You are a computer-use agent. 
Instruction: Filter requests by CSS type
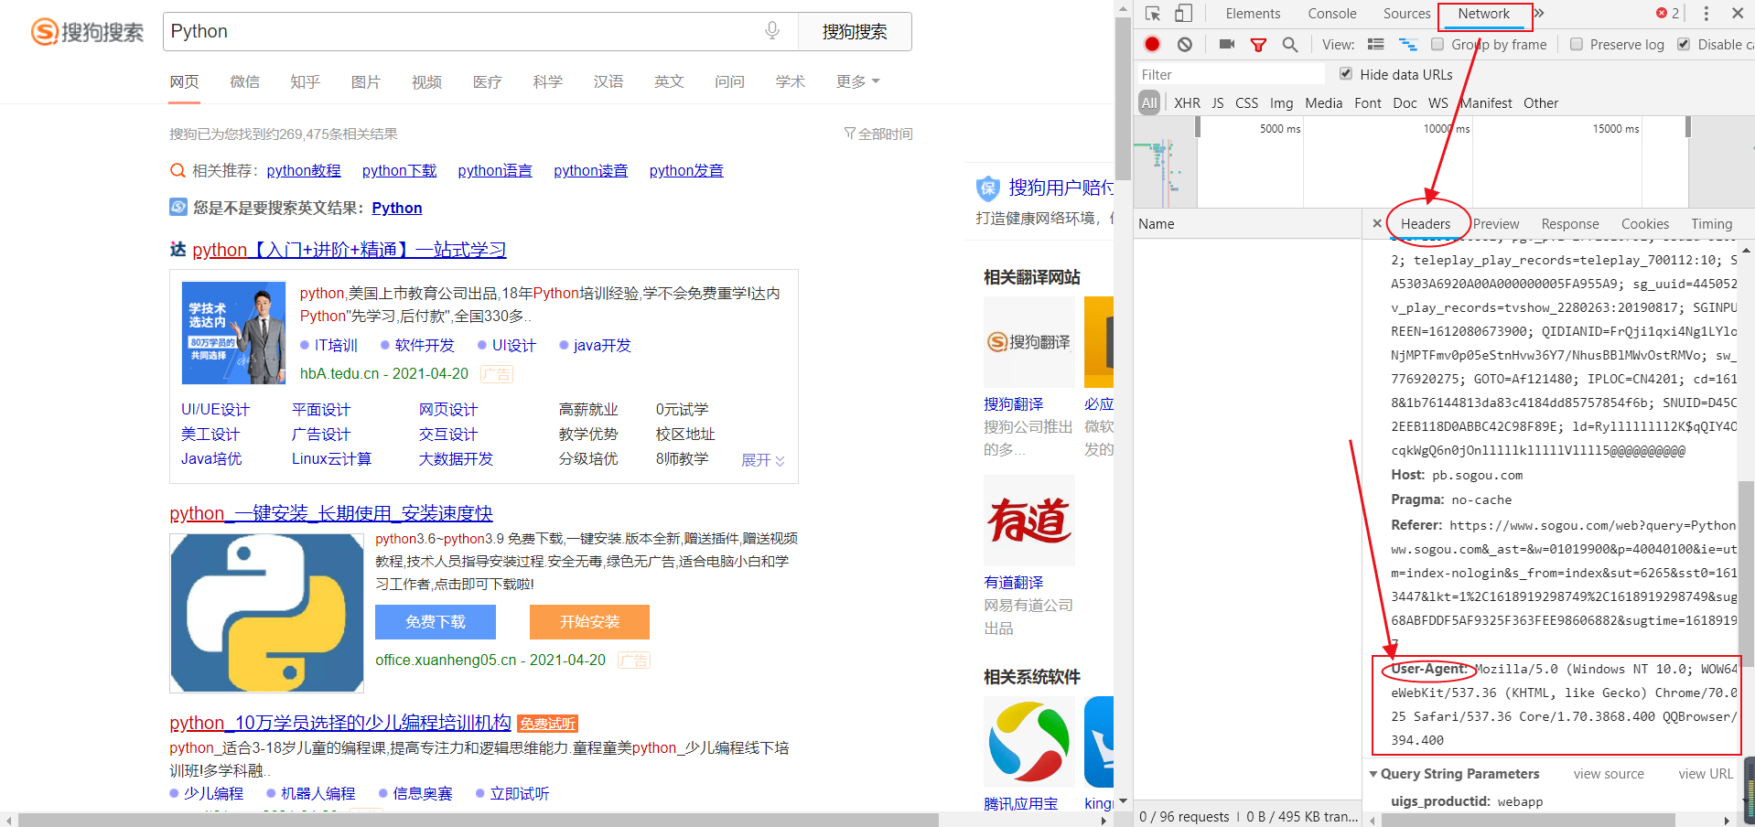(x=1246, y=103)
